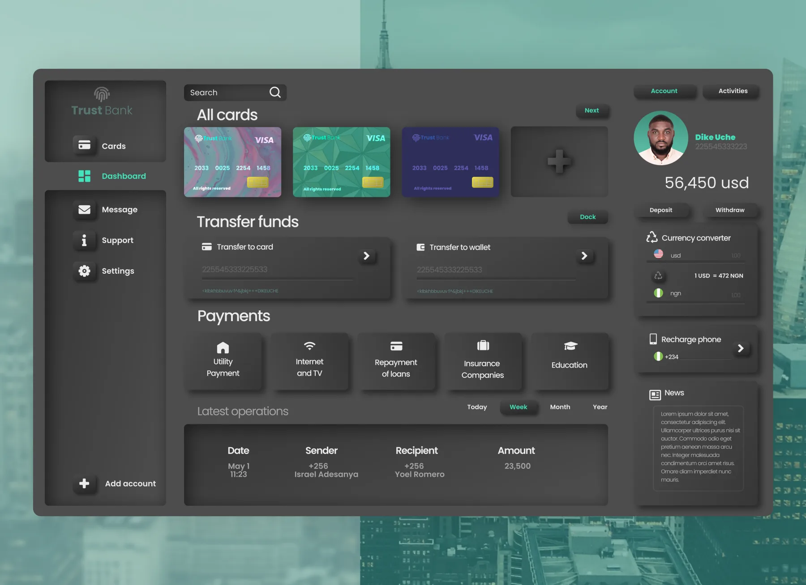Click the News lorem ipsum article

coord(698,447)
